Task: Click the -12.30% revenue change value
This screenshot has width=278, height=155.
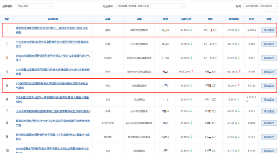Action: (x=232, y=30)
